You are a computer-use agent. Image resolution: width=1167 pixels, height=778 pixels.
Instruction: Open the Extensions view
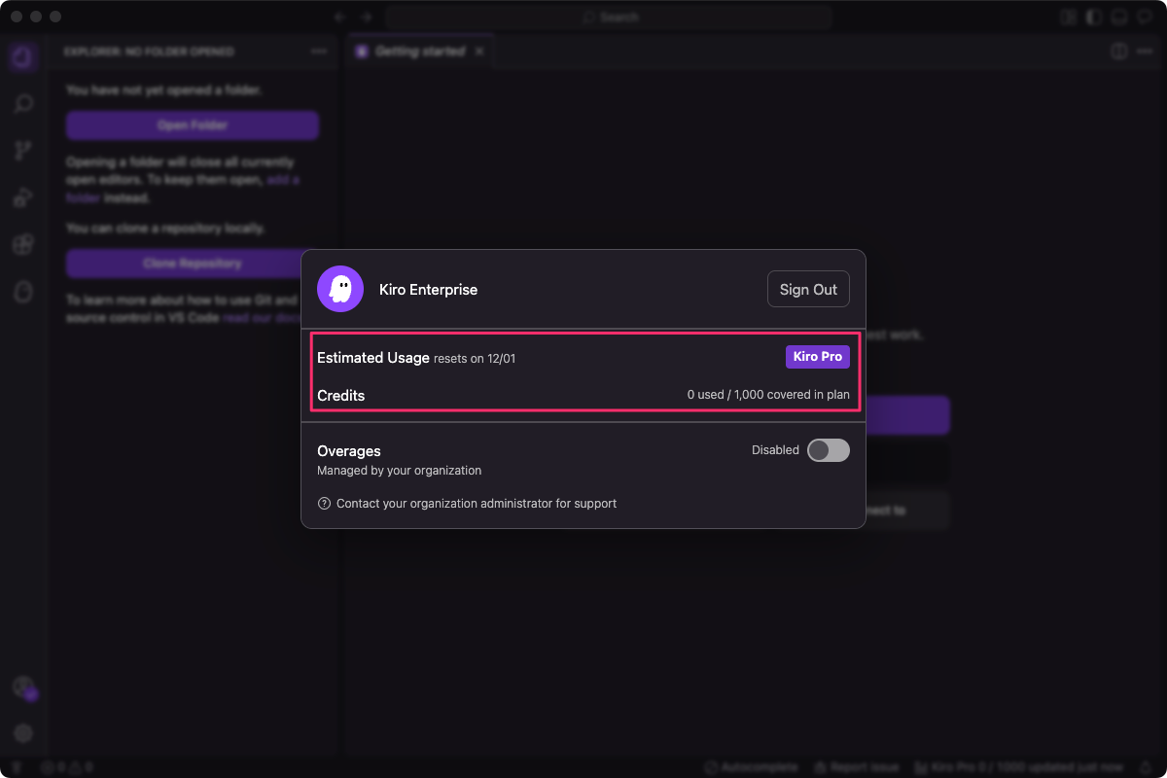pyautogui.click(x=23, y=244)
